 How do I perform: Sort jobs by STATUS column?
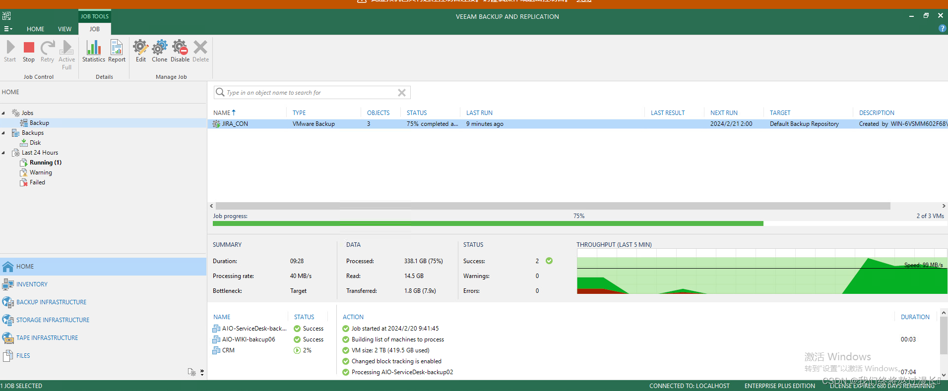pyautogui.click(x=417, y=113)
